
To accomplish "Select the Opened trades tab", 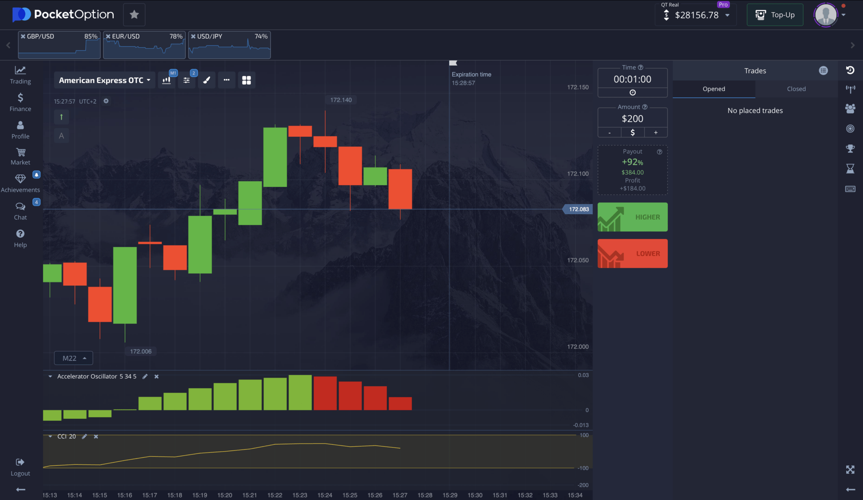I will click(x=713, y=89).
